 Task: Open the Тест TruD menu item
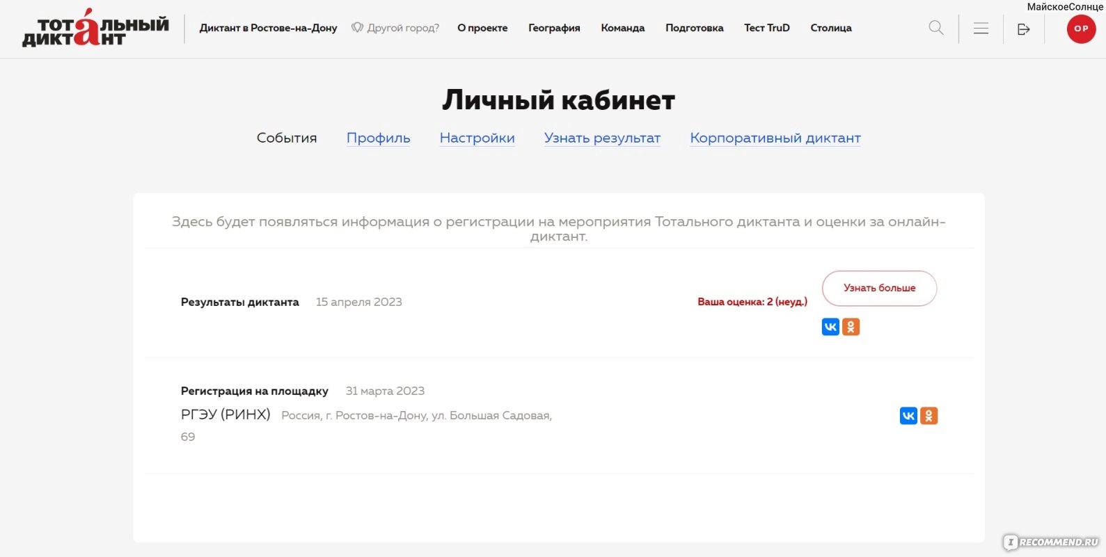(767, 28)
